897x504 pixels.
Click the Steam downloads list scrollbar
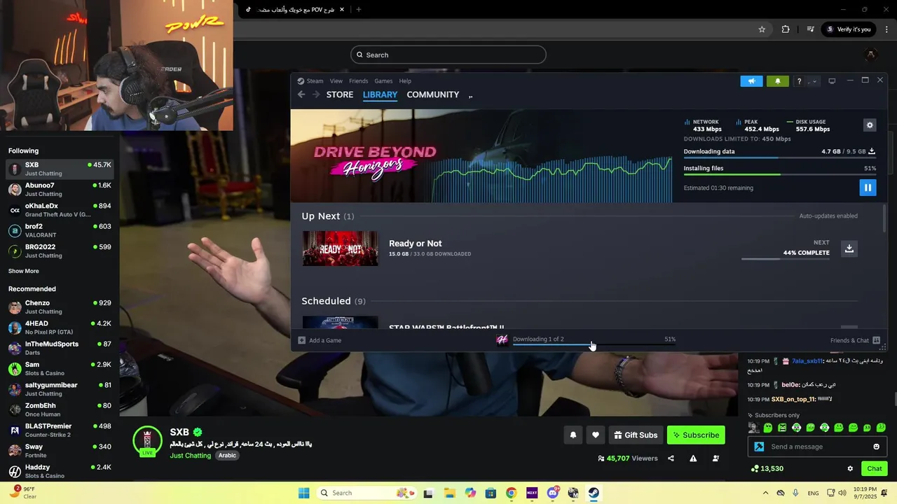click(x=884, y=219)
